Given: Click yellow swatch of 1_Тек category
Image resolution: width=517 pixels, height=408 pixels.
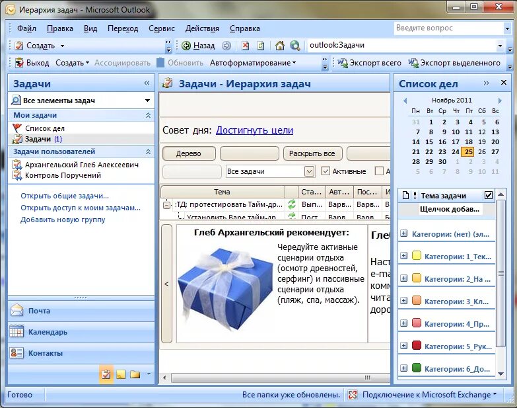Looking at the screenshot, I should [417, 256].
